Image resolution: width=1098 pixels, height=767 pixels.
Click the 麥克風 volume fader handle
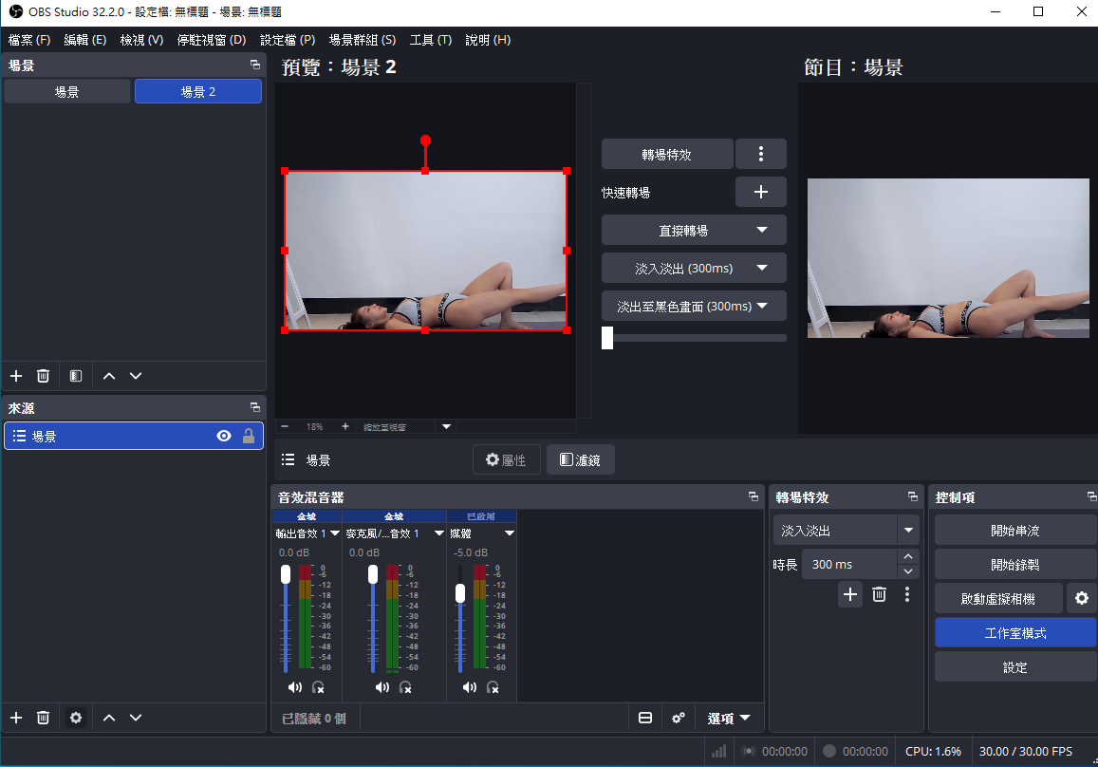(373, 574)
